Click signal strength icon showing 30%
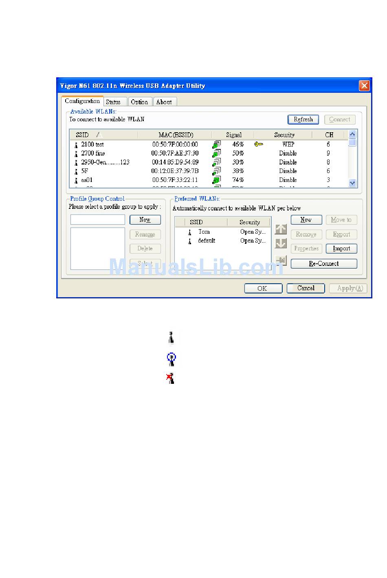This screenshot has height=578, width=387. point(217,162)
